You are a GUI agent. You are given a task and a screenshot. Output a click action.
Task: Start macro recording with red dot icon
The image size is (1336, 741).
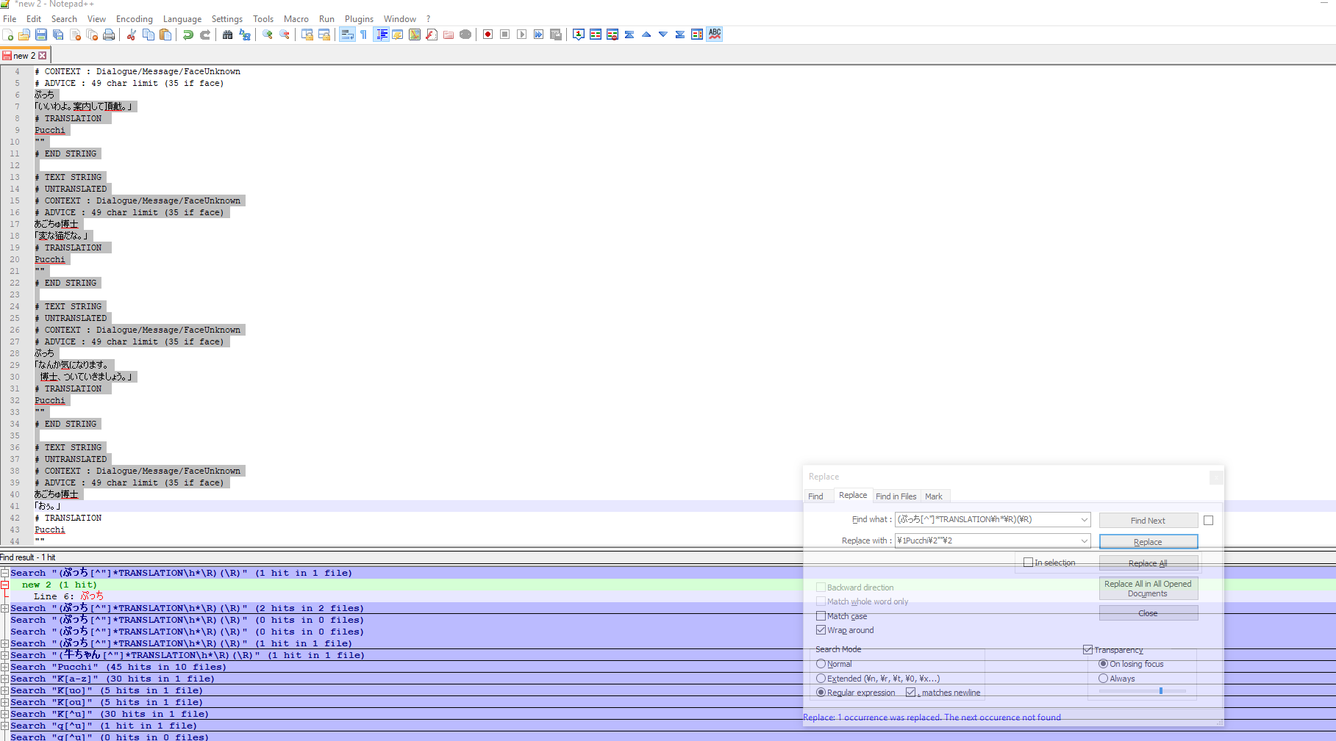(x=487, y=35)
